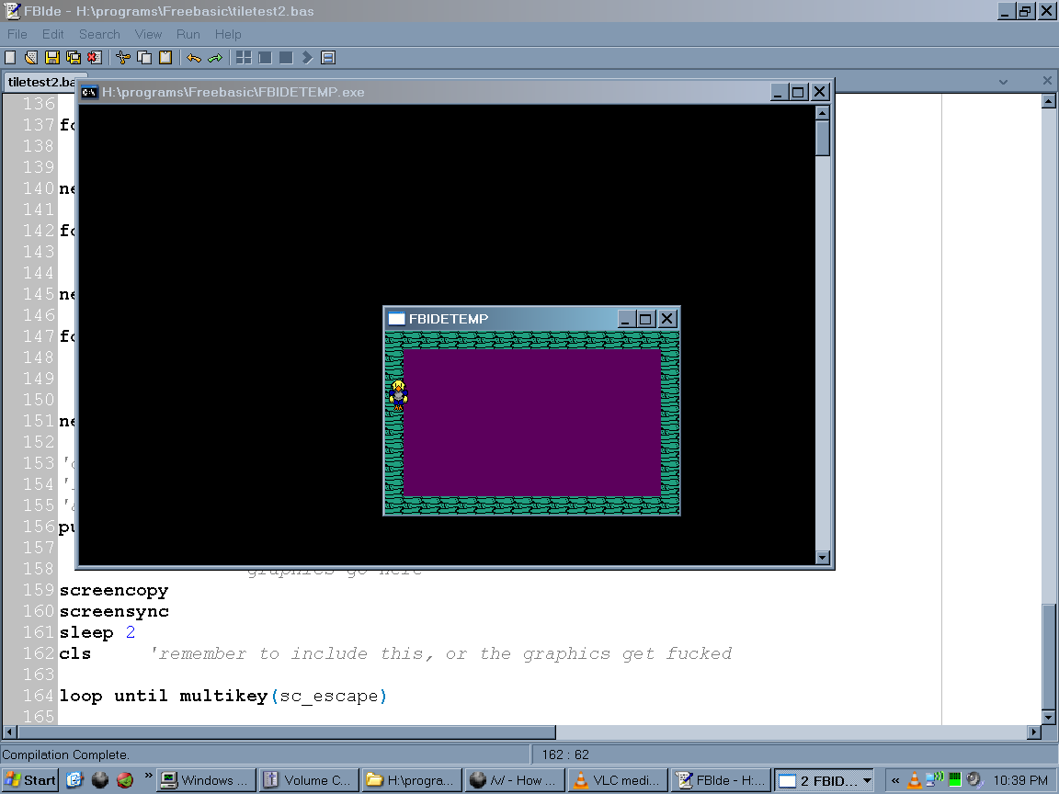Viewport: 1059px width, 794px height.
Task: Open the Edit menu
Action: (52, 34)
